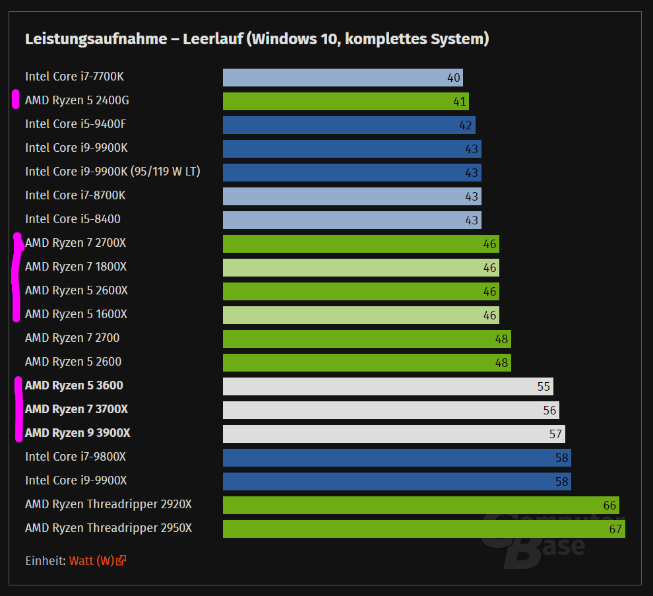
Task: Select the AMD Ryzen 5 2400G label
Action: [x=77, y=100]
